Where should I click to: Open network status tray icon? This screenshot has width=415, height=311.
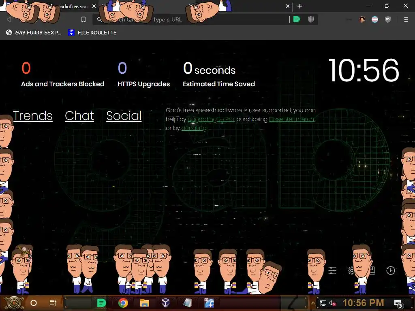click(323, 303)
